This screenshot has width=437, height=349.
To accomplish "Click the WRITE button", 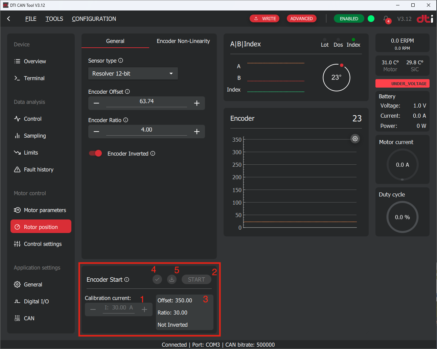I will coord(264,19).
